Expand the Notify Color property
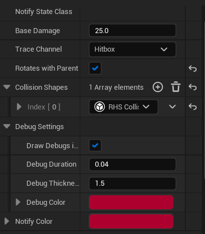 [7, 221]
